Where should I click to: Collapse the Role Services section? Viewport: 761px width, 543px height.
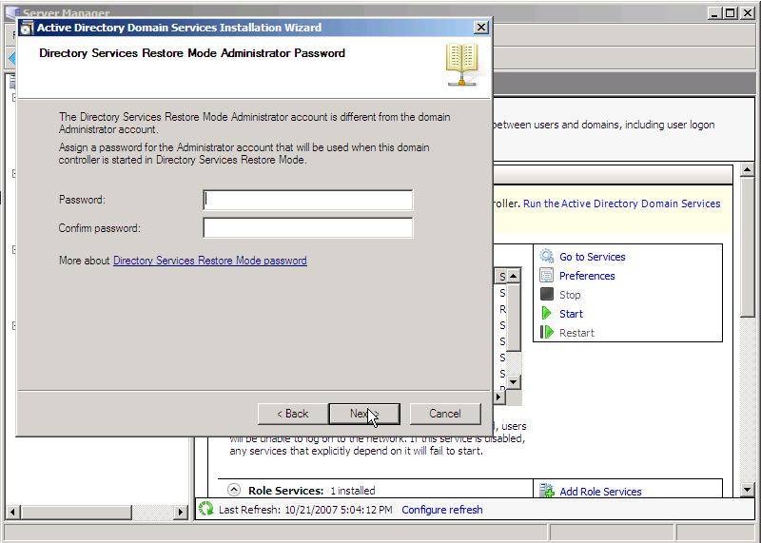point(234,490)
